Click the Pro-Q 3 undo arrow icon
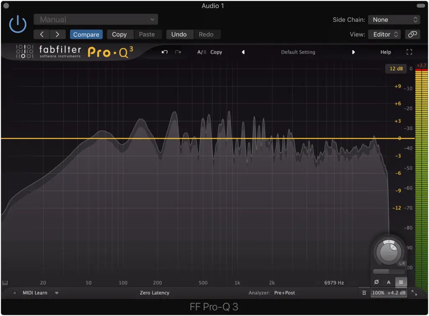This screenshot has width=429, height=316. click(164, 52)
